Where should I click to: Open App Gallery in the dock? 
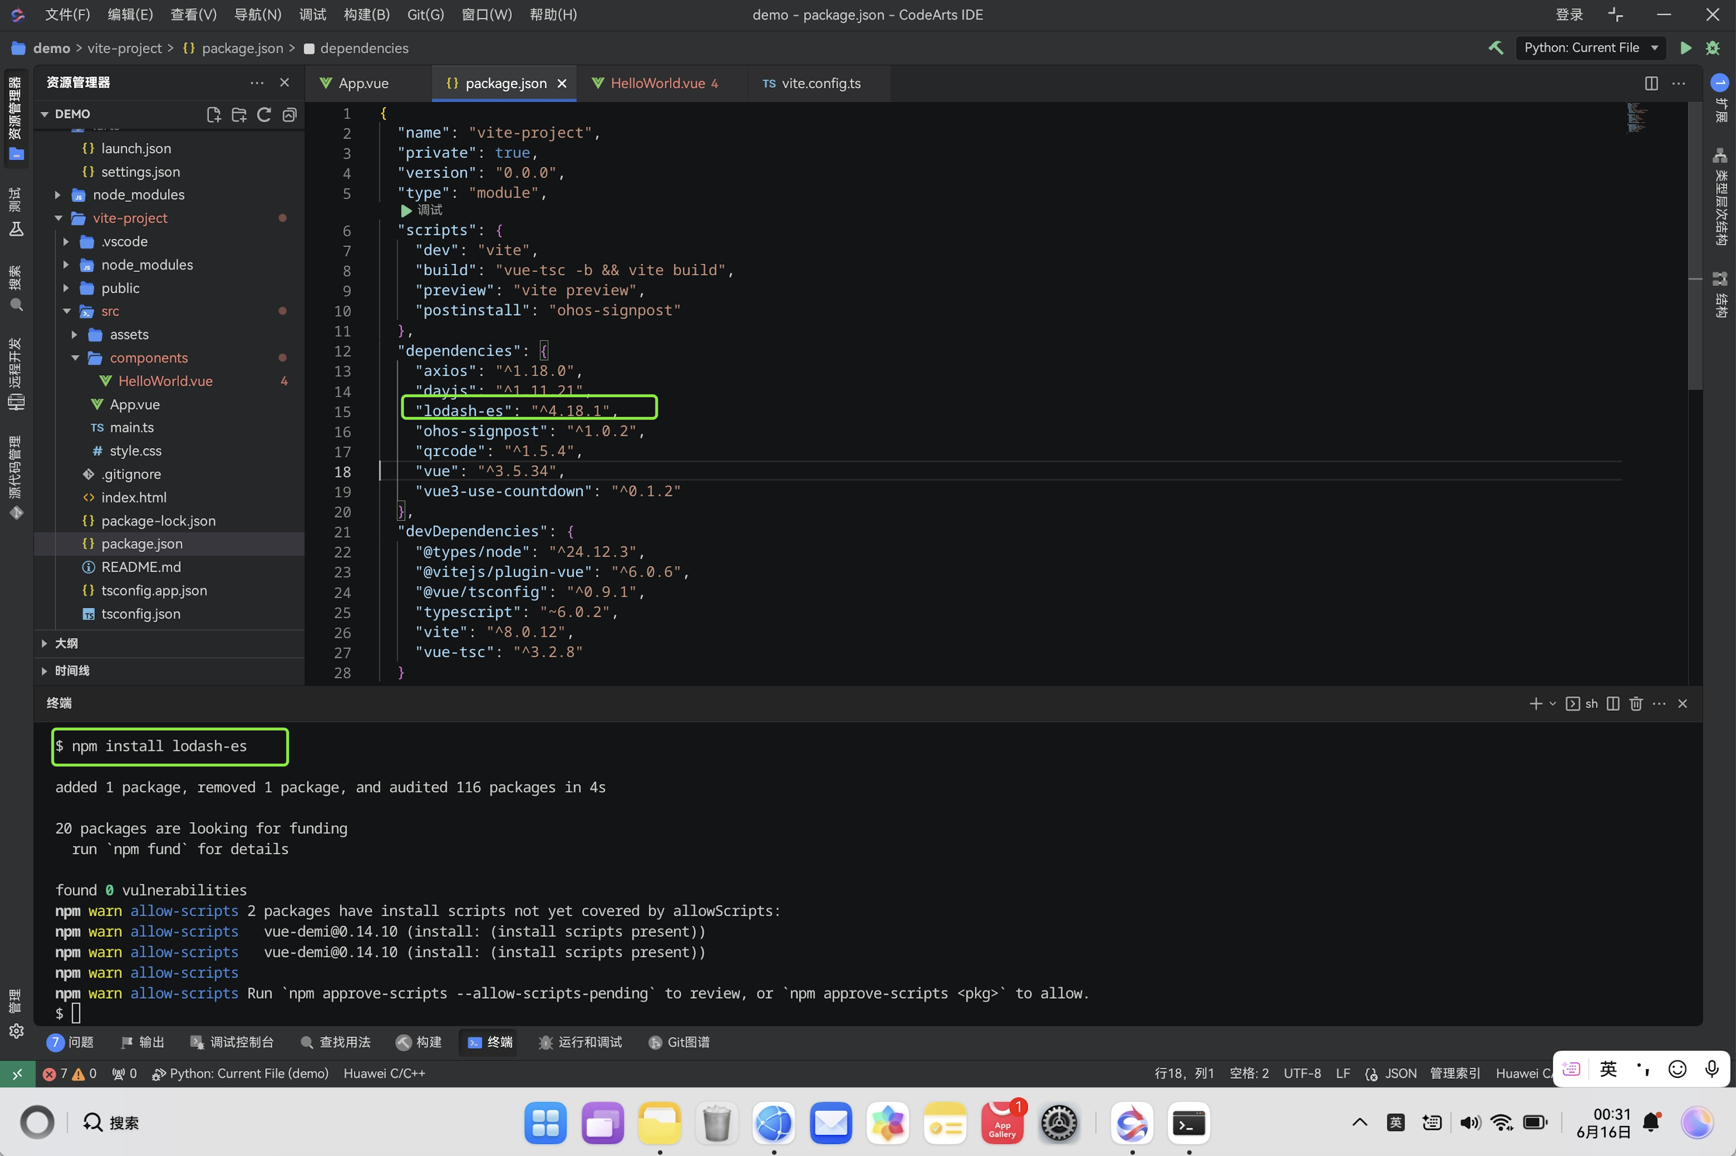tap(1001, 1123)
